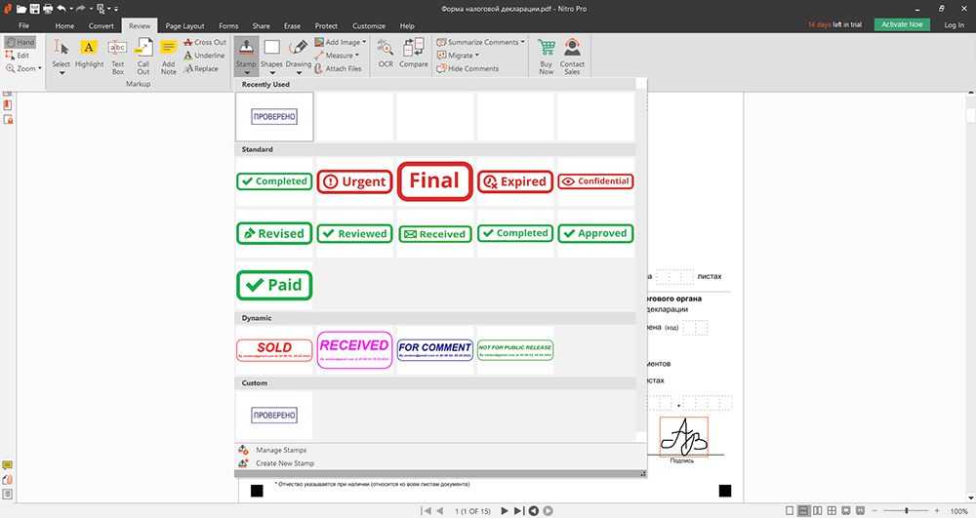This screenshot has width=976, height=518.
Task: Toggle the Hand tool mode
Action: (x=20, y=43)
